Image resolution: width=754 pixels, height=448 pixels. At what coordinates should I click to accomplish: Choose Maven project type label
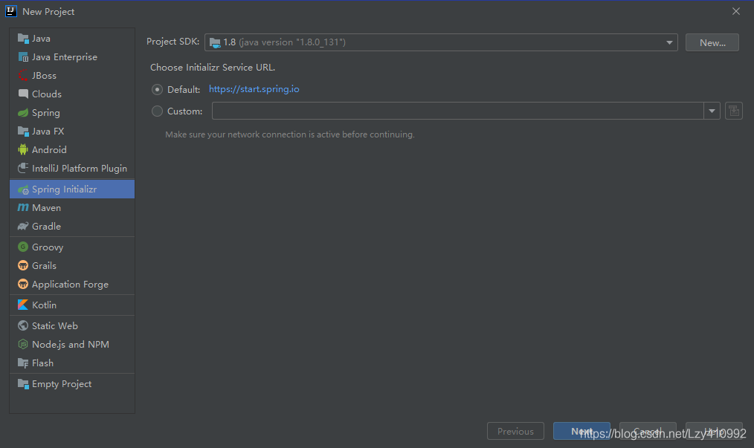[46, 208]
